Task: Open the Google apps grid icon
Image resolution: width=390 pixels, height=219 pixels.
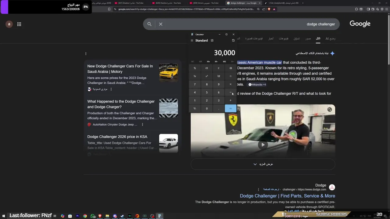Action: (19, 24)
